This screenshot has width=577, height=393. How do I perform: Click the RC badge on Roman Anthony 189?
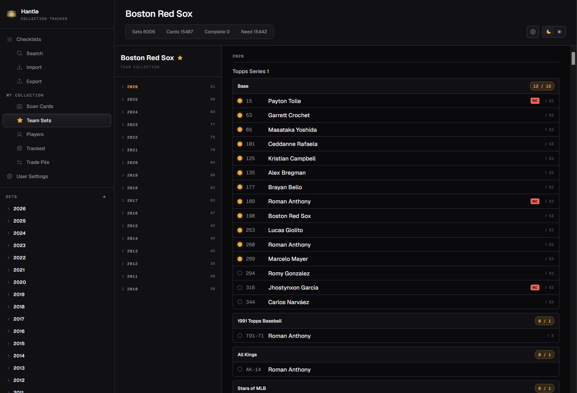(x=535, y=201)
